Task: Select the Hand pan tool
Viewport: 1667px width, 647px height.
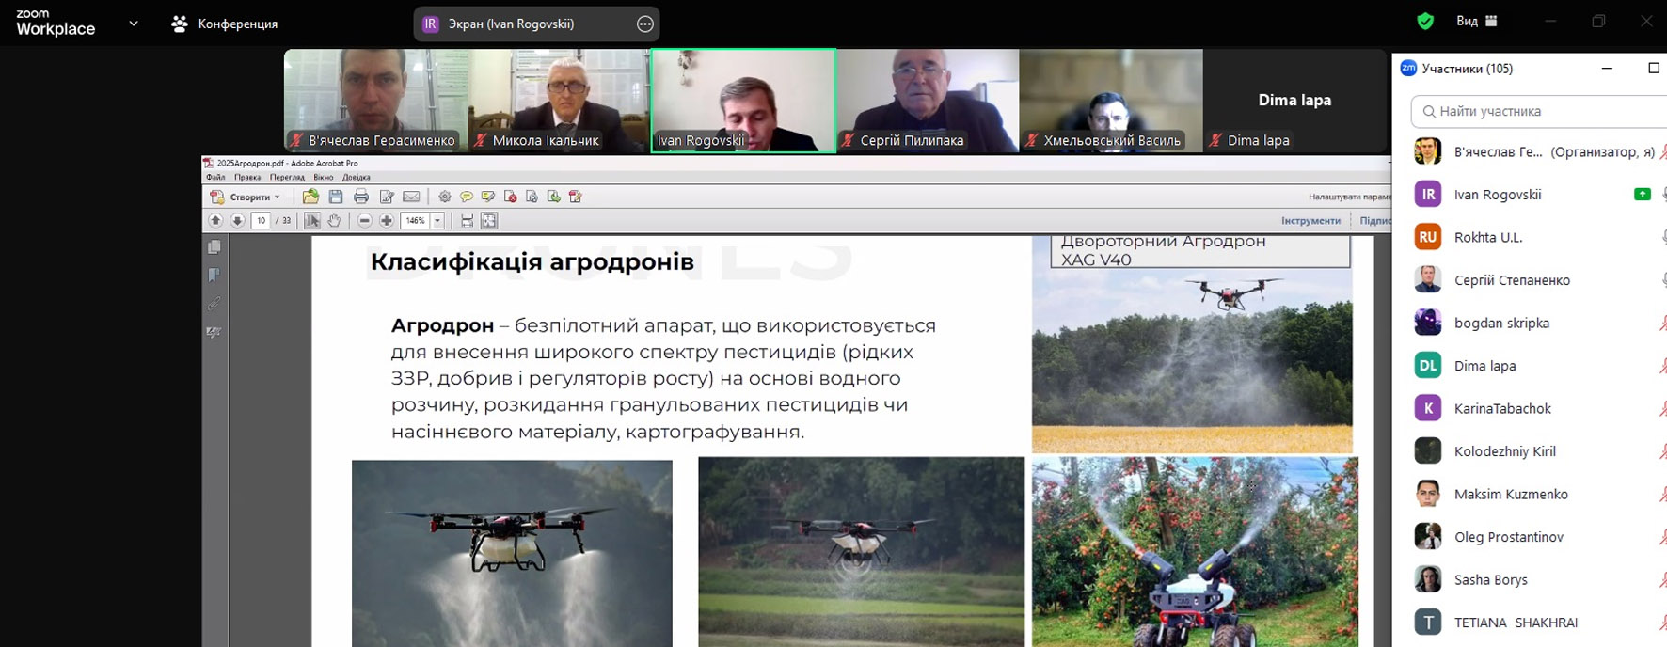Action: (x=334, y=221)
